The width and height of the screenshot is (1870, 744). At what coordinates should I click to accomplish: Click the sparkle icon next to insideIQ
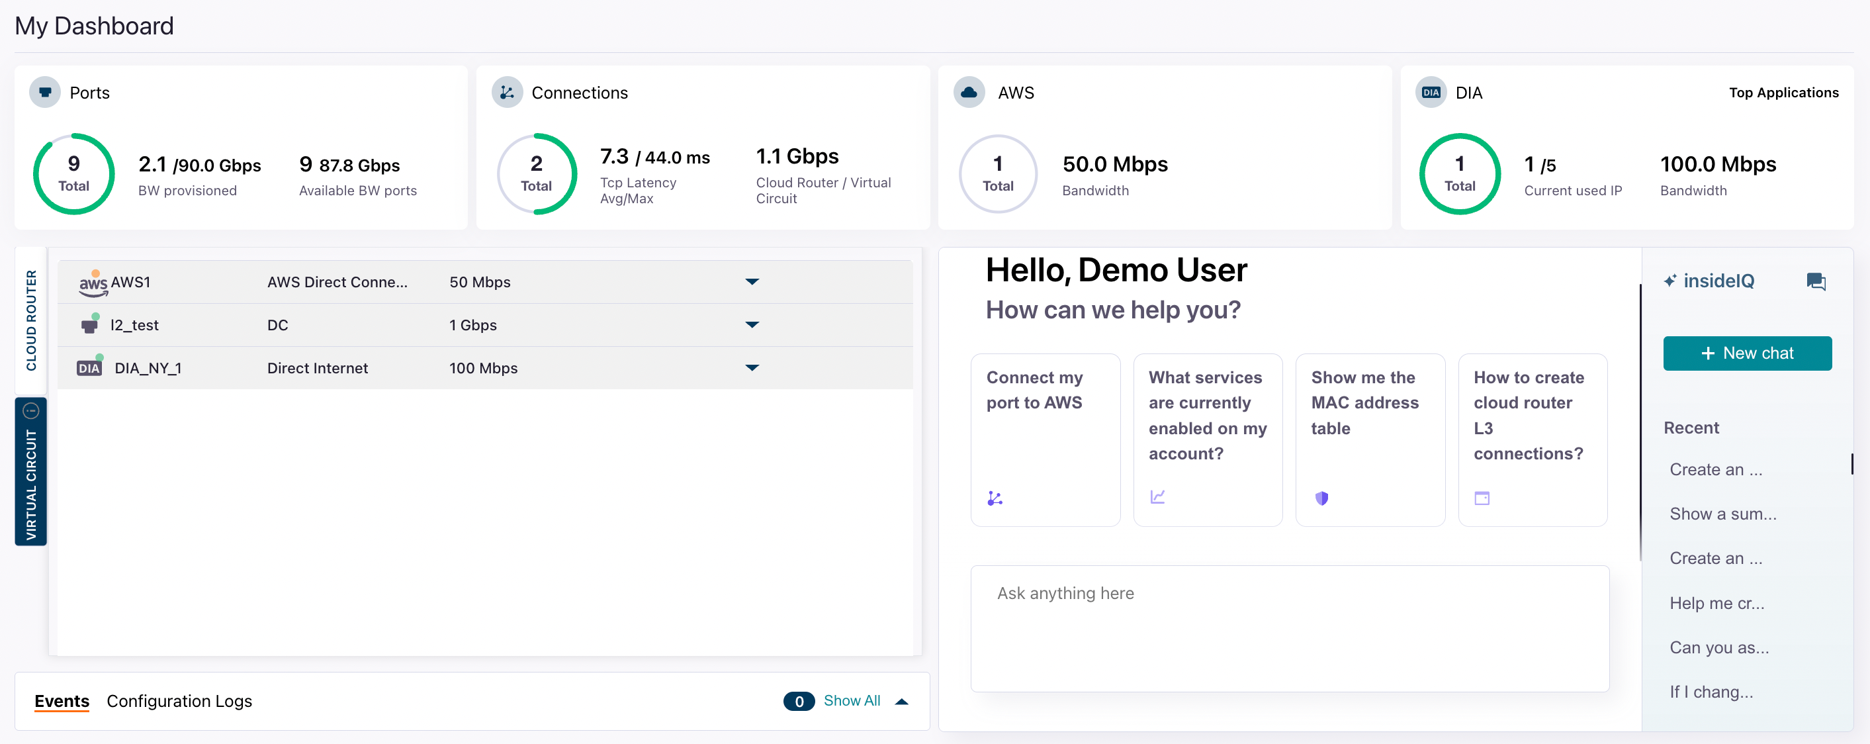1672,281
